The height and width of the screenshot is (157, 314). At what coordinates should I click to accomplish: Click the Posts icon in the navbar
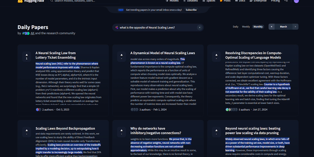[221, 1]
